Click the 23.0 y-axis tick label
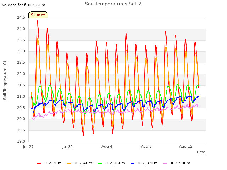The height and width of the screenshot is (170, 227). click(21, 51)
